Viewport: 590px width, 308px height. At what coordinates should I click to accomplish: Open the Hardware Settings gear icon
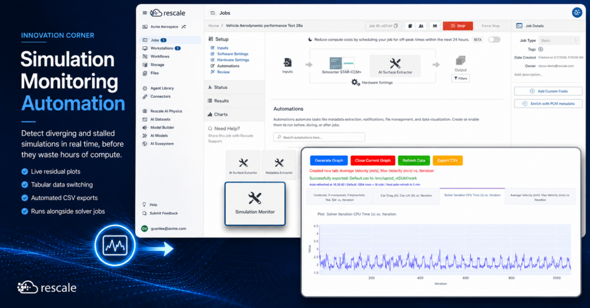tap(355, 82)
